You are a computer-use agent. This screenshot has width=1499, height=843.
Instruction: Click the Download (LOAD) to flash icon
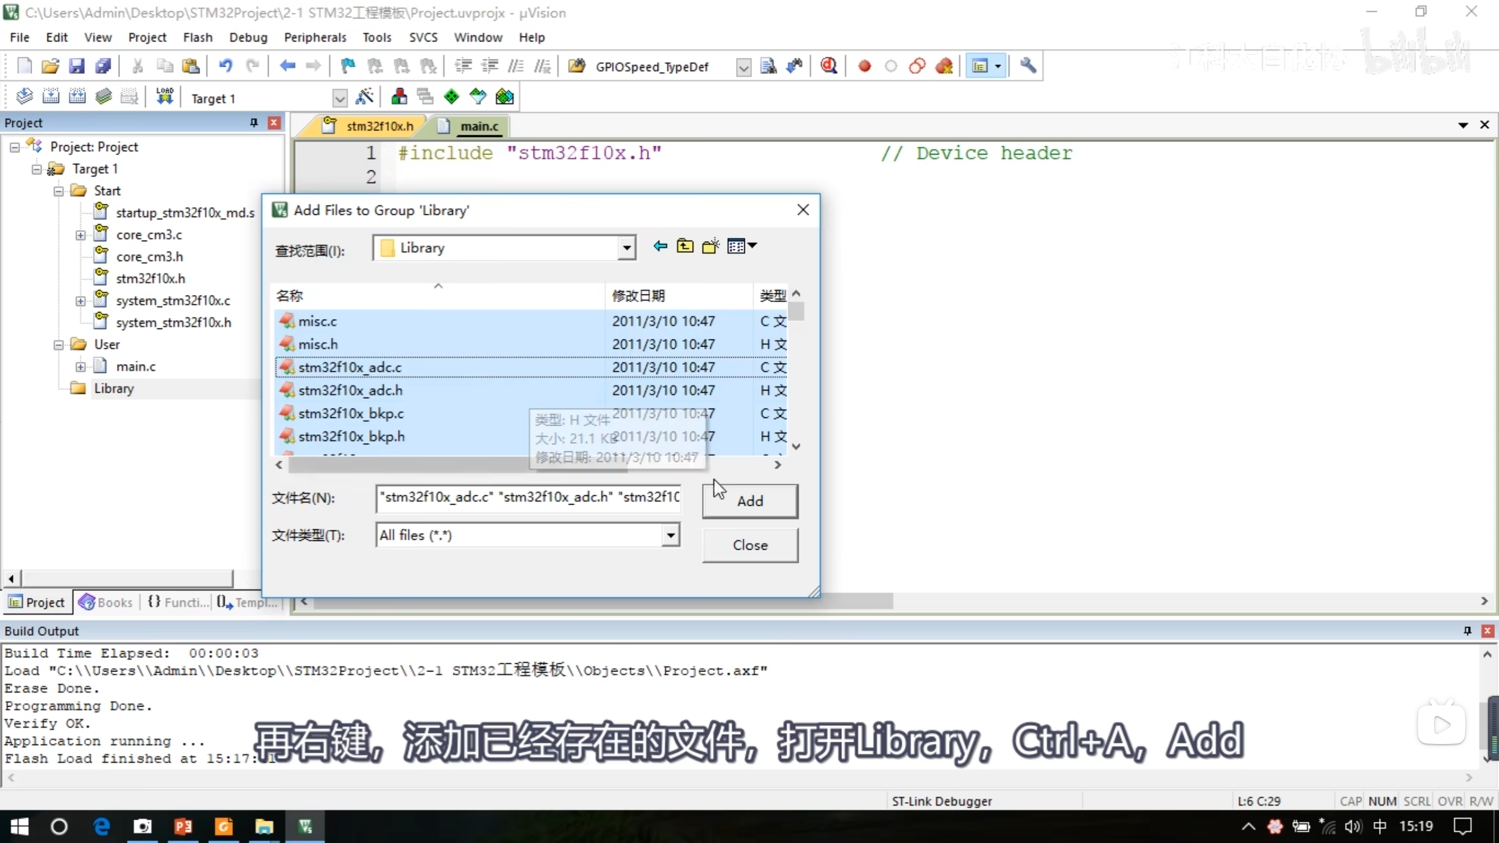tap(165, 97)
